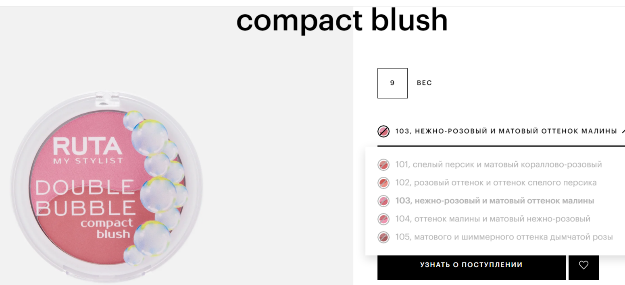Click the shade 102 pink-peach swatch
625x285 pixels.
[383, 183]
